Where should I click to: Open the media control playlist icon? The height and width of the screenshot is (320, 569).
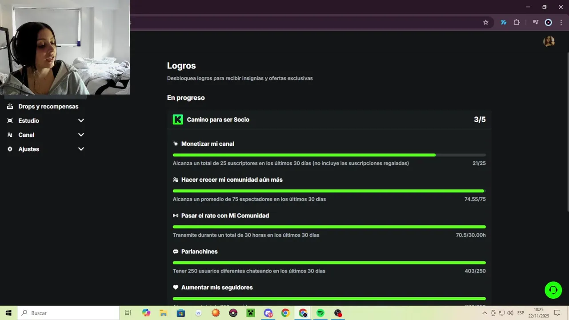click(x=536, y=23)
